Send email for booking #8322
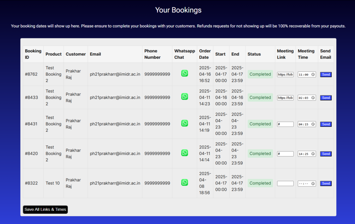The width and height of the screenshot is (355, 224). tap(326, 183)
